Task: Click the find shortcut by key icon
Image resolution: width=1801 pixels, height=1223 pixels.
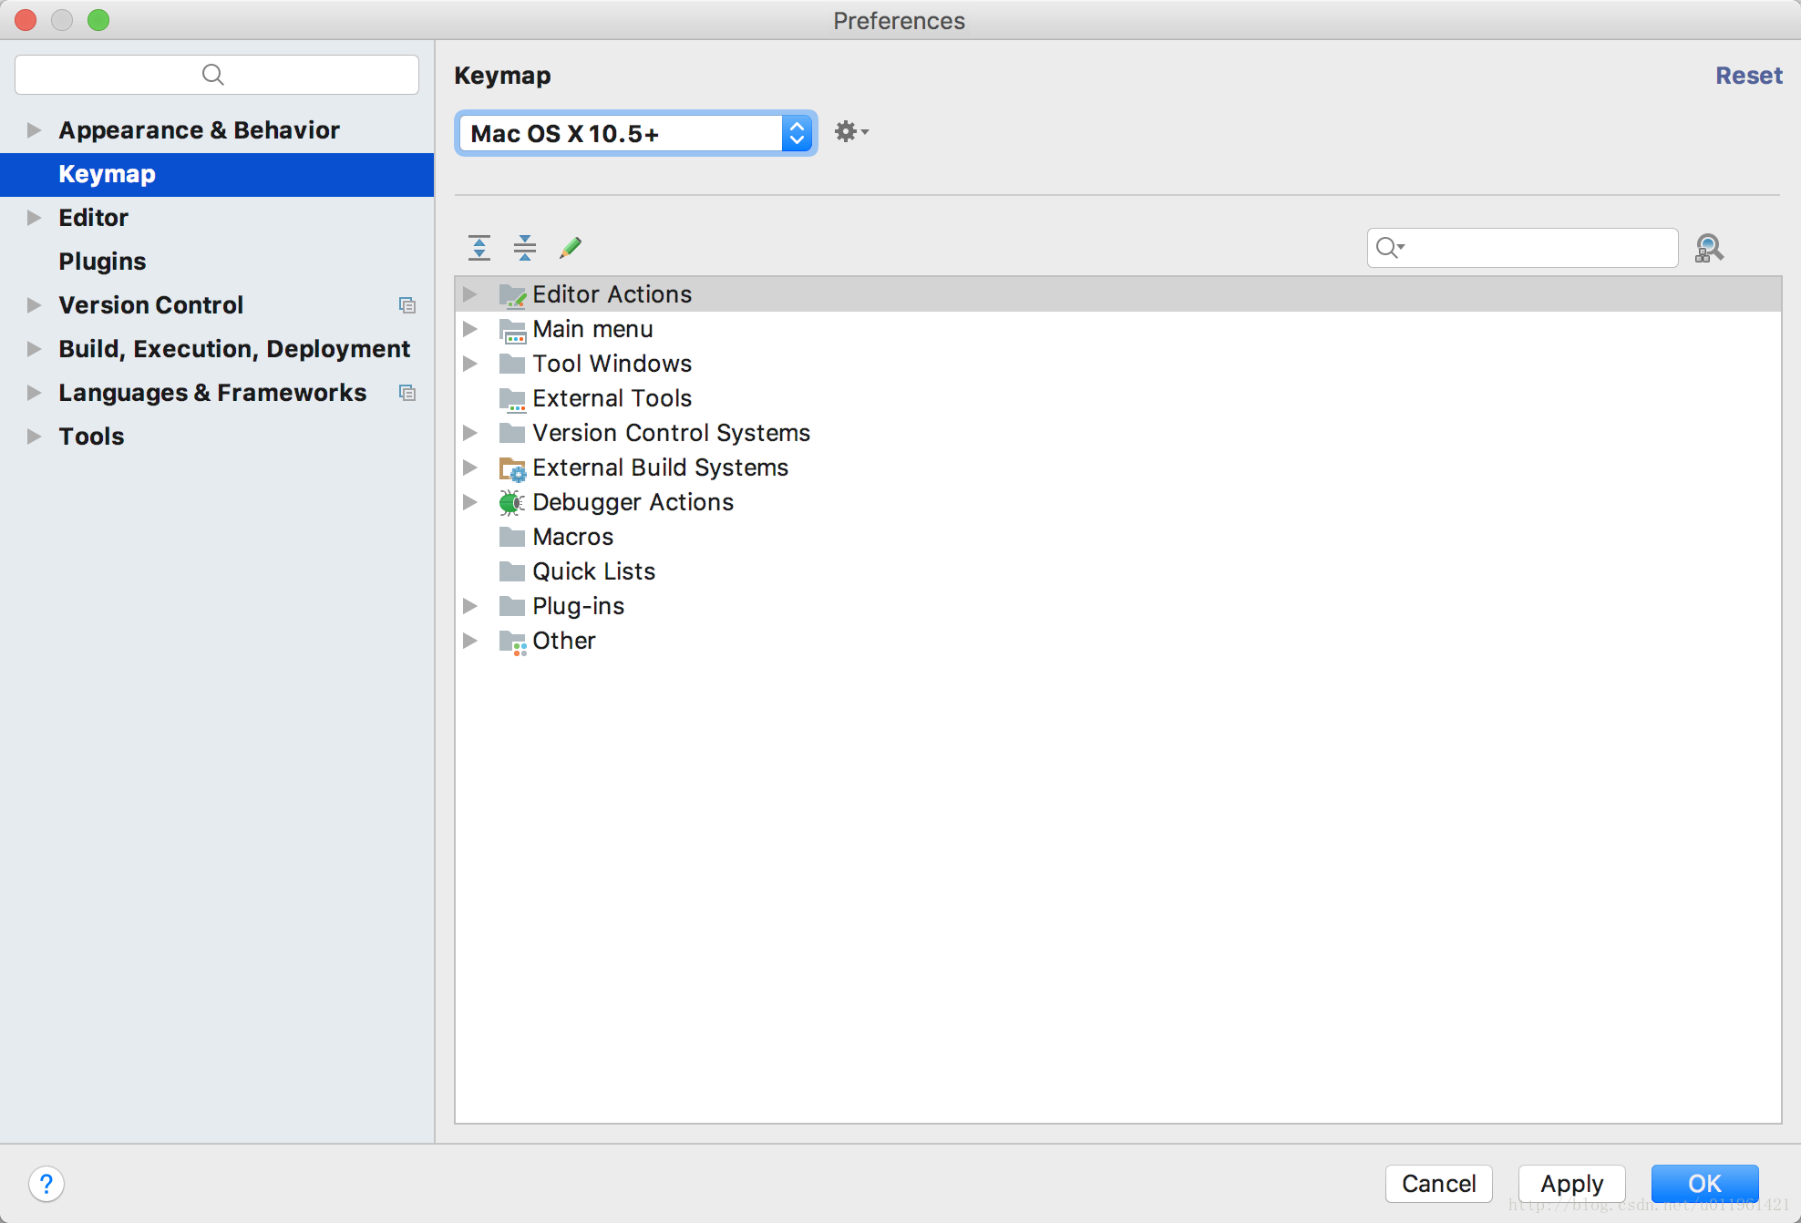Action: 1710,246
